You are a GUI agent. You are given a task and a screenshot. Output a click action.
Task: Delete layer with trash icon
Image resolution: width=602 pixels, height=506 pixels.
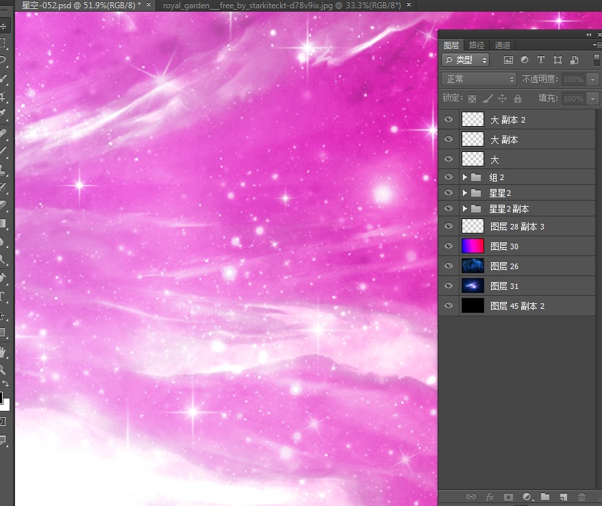click(x=581, y=497)
